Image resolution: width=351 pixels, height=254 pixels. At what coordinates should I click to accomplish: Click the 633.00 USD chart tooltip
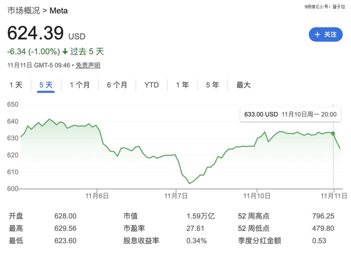[290, 115]
